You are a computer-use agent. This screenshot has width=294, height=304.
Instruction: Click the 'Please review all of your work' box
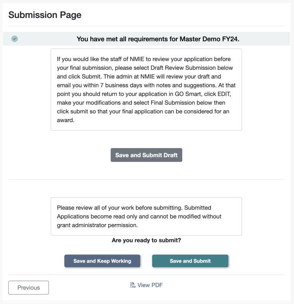(146, 216)
